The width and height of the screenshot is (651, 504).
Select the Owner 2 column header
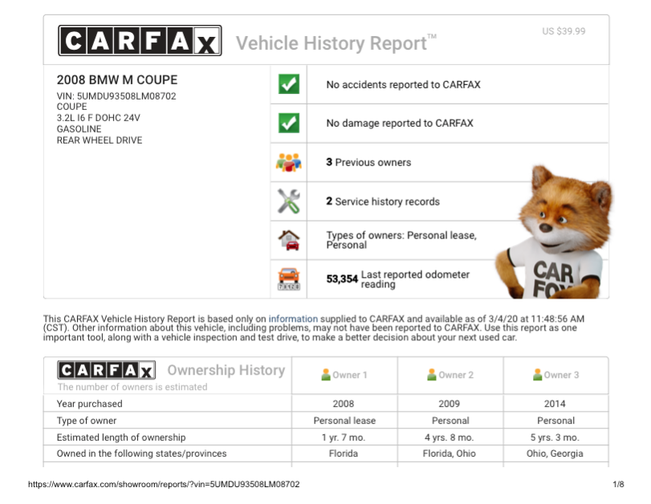point(450,375)
